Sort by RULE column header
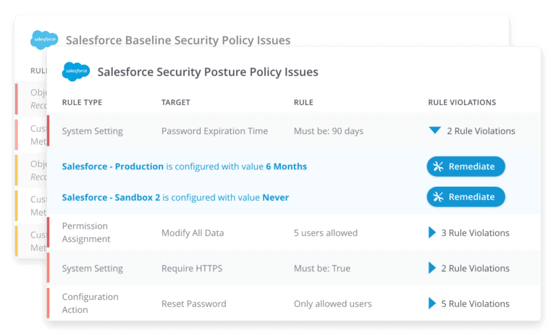Screen dimensions: 556x336 pyautogui.click(x=303, y=103)
